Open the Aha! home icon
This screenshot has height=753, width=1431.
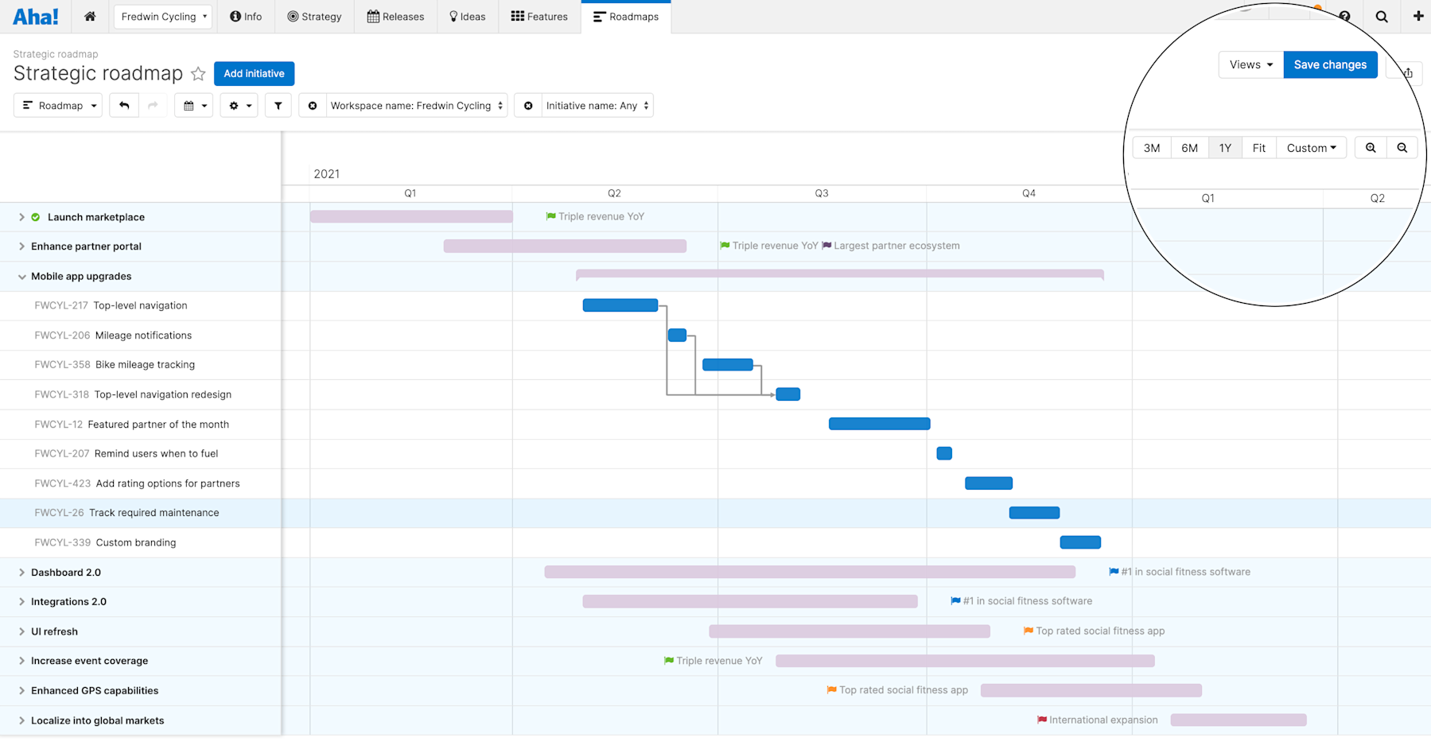tap(89, 16)
